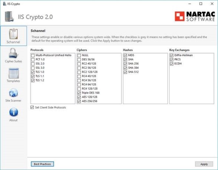Screen dimensions: 218x170
Task: Select the Schannel label in sidebar
Action: tap(13, 42)
